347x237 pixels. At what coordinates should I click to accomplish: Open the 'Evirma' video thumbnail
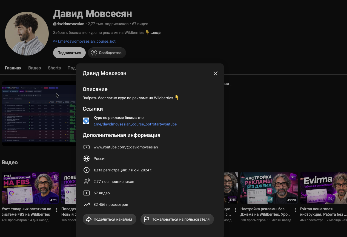[x=323, y=188]
